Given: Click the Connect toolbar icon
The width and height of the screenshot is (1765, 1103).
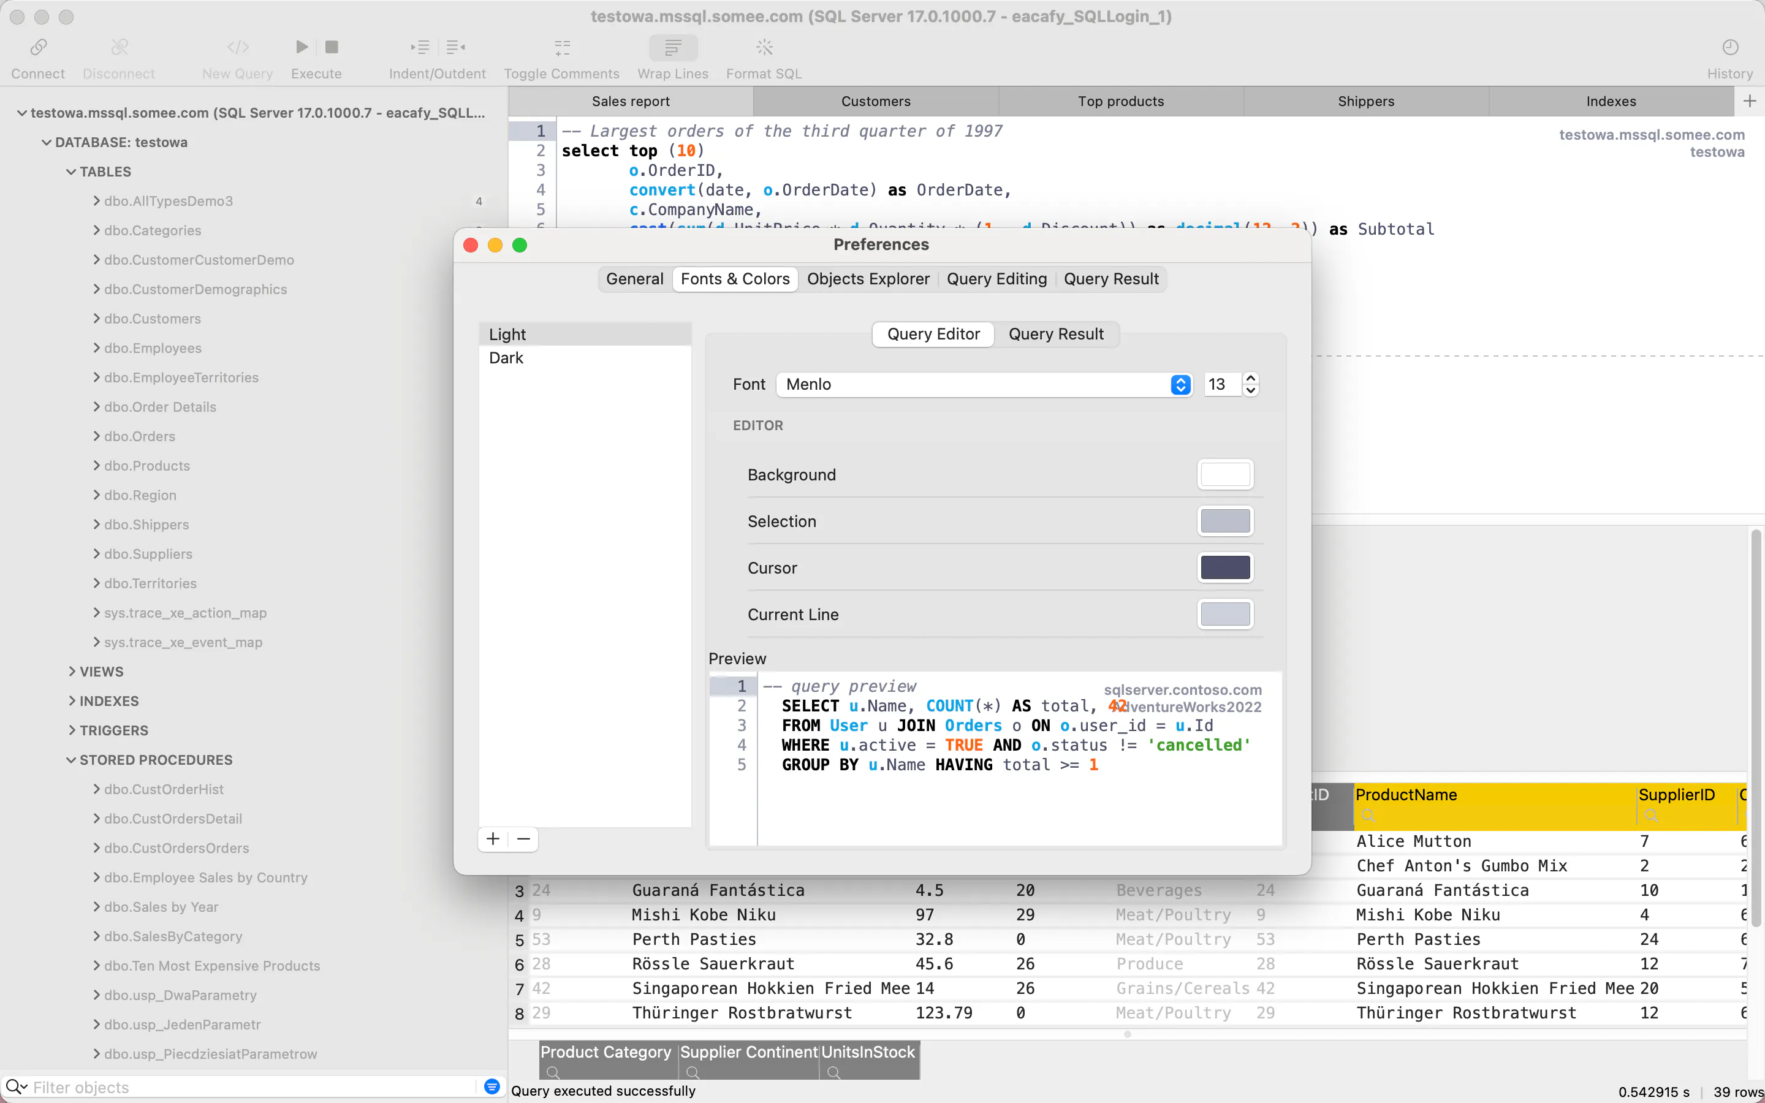Looking at the screenshot, I should [x=38, y=48].
